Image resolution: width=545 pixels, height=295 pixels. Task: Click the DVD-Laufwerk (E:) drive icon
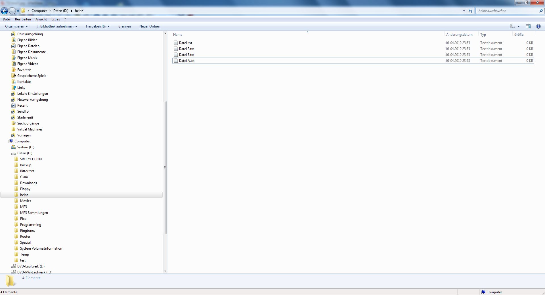pyautogui.click(x=13, y=266)
